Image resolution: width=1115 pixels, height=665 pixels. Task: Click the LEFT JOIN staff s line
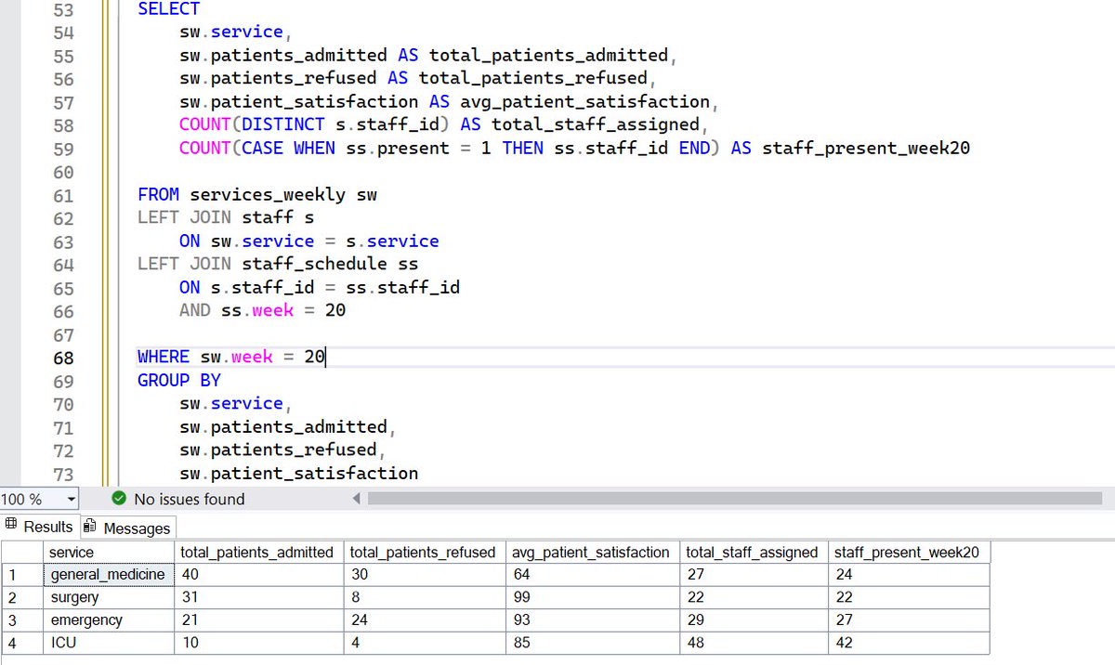click(226, 218)
